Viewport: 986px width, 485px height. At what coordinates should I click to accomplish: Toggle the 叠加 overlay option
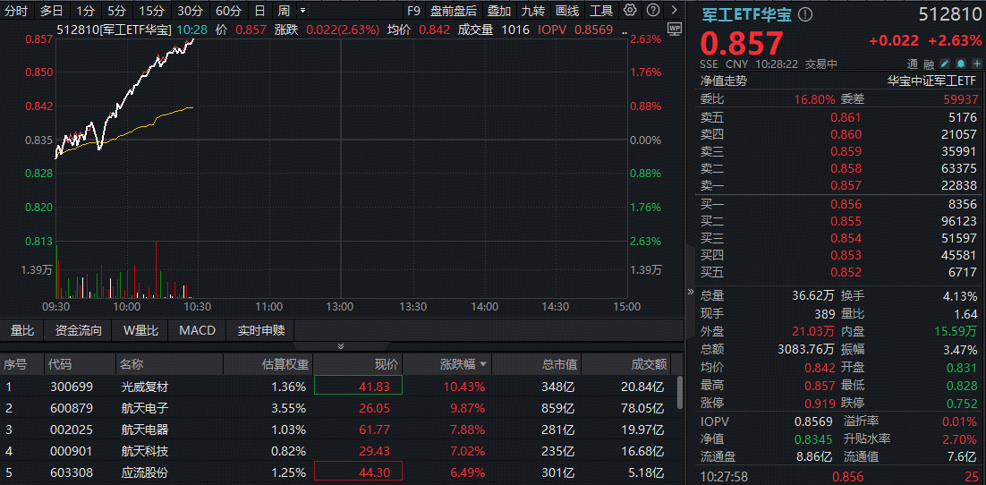(499, 11)
